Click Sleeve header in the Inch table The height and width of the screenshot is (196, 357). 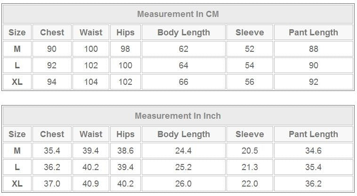pyautogui.click(x=250, y=134)
